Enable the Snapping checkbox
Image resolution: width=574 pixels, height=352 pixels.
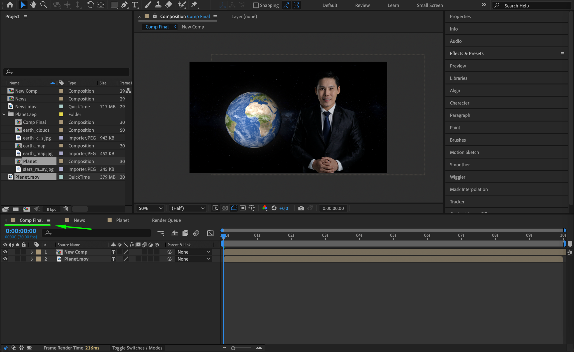click(256, 5)
